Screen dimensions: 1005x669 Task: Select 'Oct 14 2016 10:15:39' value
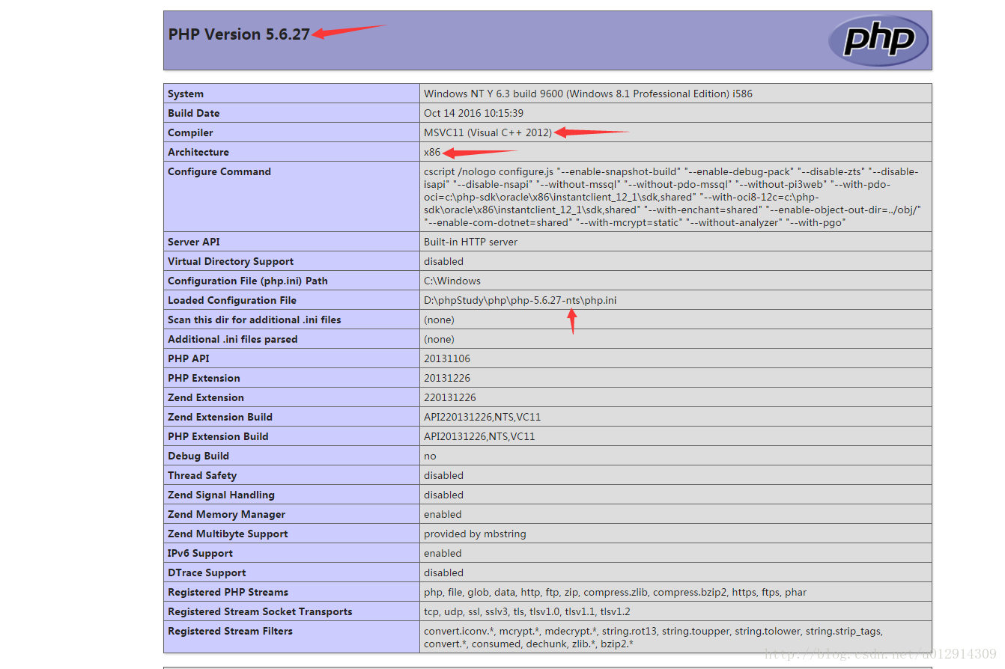click(473, 113)
